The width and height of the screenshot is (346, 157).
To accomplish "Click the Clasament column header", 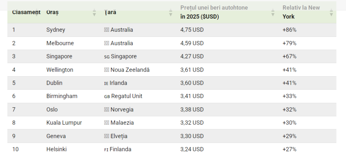I will [x=24, y=12].
